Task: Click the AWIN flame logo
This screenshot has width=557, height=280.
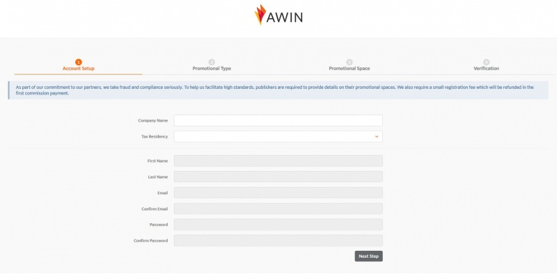Action: (260, 15)
